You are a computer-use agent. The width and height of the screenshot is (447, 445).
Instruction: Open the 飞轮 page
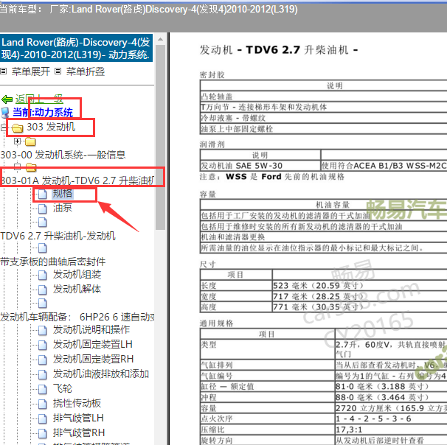pos(63,388)
